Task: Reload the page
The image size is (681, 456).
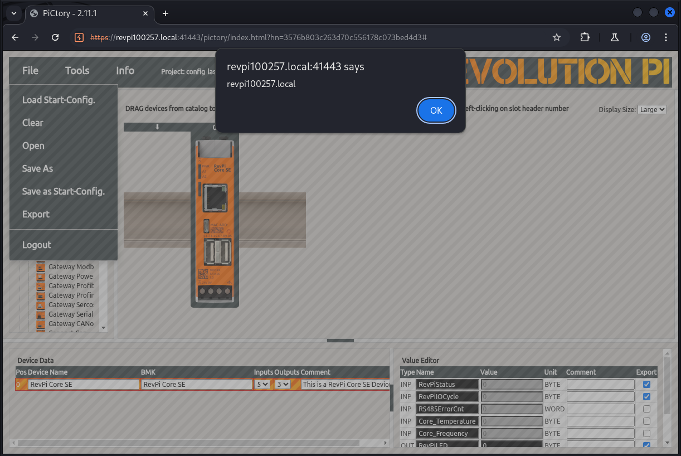Action: [55, 37]
